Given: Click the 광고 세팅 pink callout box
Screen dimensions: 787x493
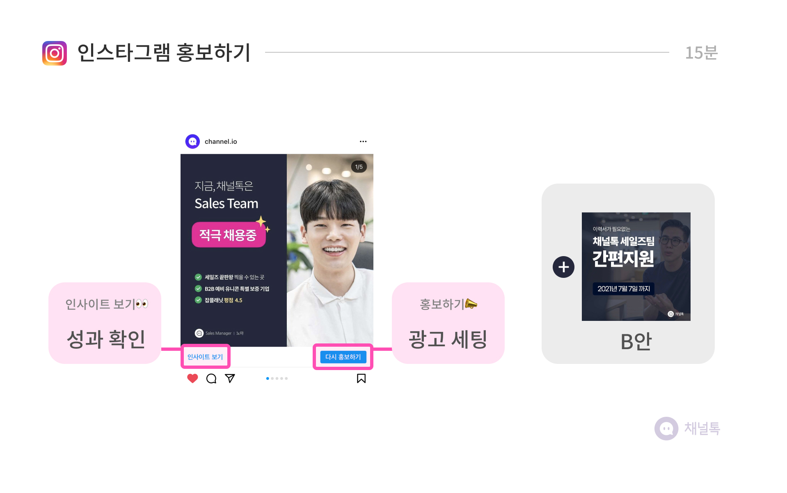Looking at the screenshot, I should click(448, 323).
